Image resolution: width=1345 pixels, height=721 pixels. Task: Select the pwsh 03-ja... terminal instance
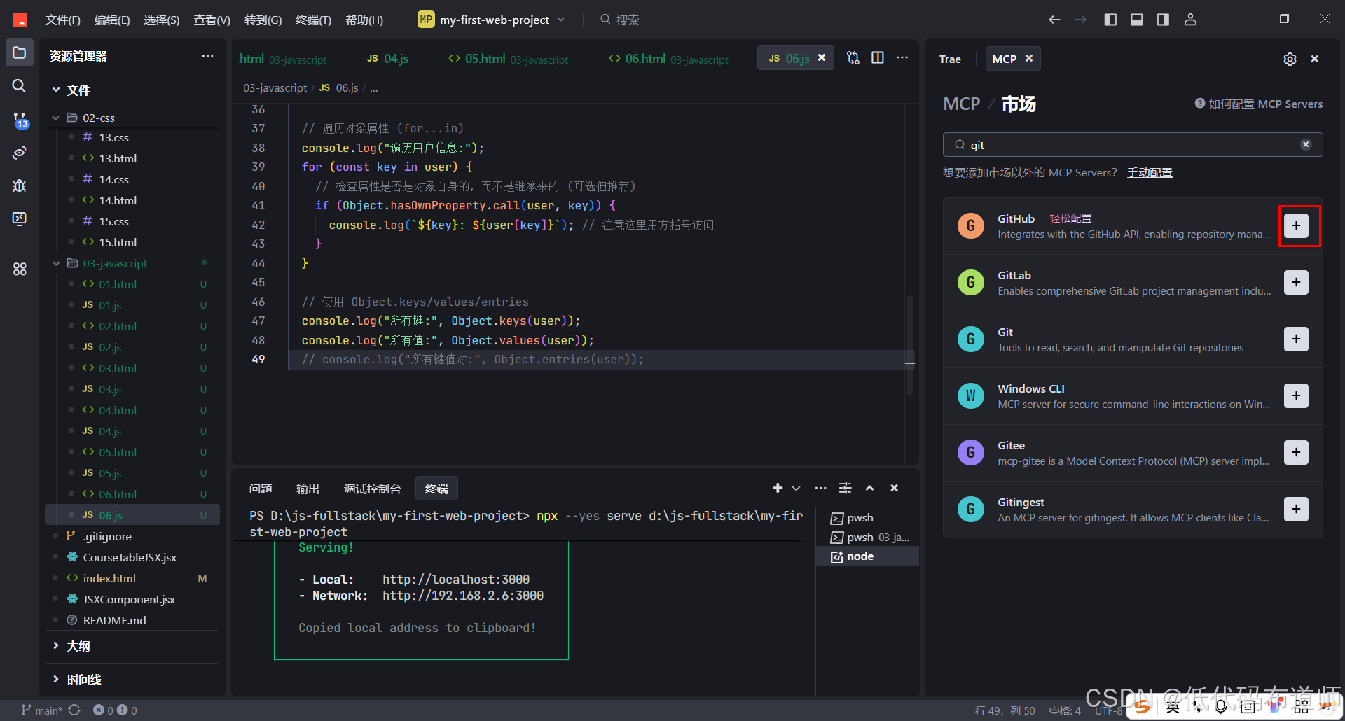pyautogui.click(x=867, y=538)
